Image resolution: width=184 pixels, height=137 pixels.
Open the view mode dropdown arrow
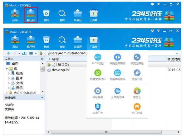coord(36,53)
